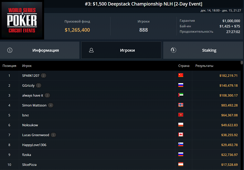Select player SPARK1207 in the list
Image resolution: width=244 pixels, height=170 pixels.
click(31, 76)
